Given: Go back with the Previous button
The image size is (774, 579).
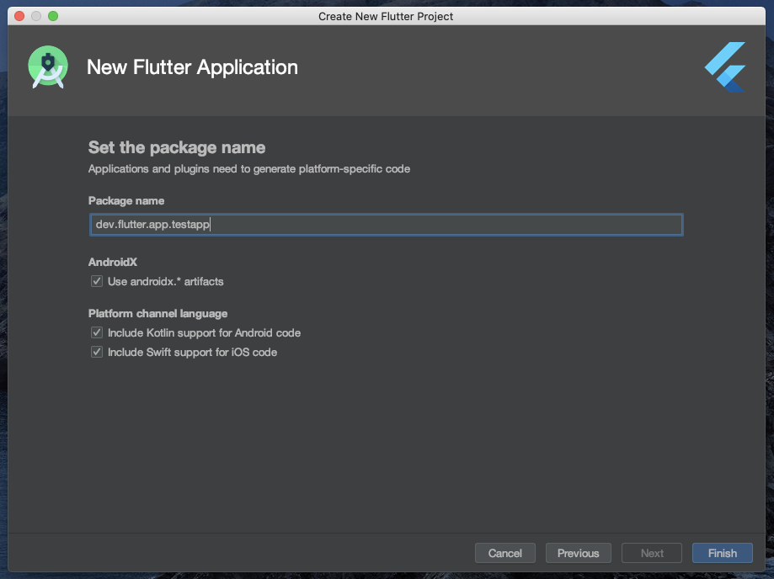Looking at the screenshot, I should click(578, 553).
